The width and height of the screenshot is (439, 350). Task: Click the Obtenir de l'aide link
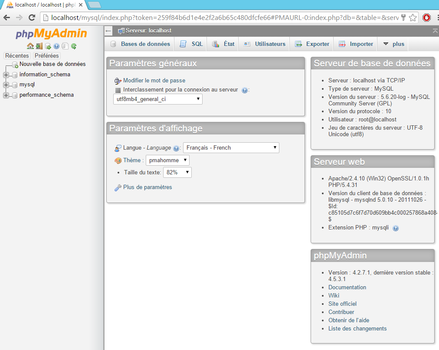point(349,320)
